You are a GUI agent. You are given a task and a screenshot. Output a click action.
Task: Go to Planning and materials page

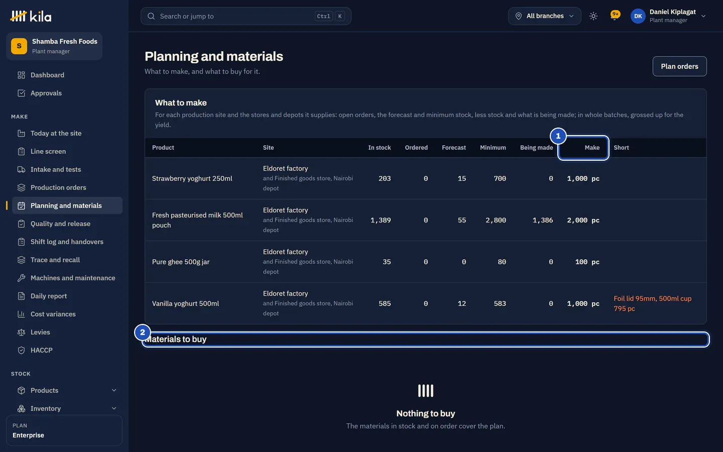click(x=67, y=206)
